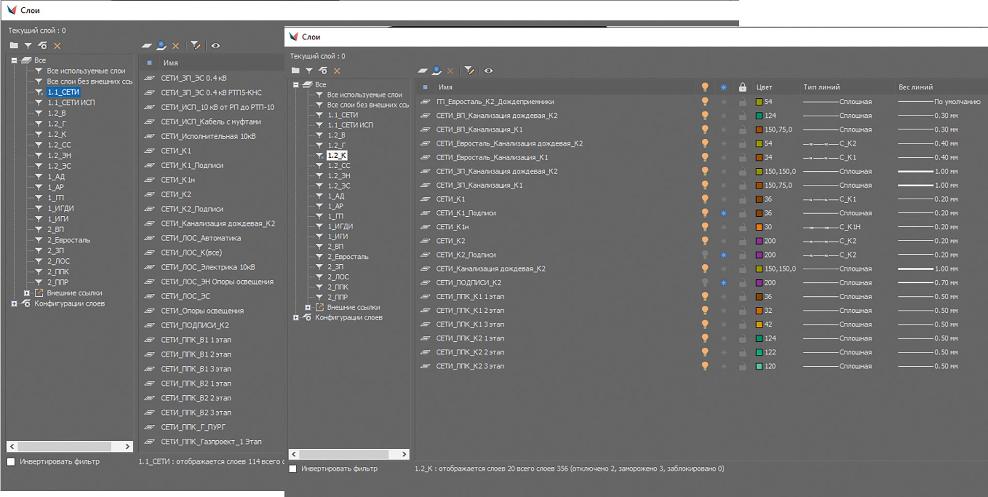Select Все используемые слои in front window tree
Viewport: 988px width, 497px height.
point(365,95)
